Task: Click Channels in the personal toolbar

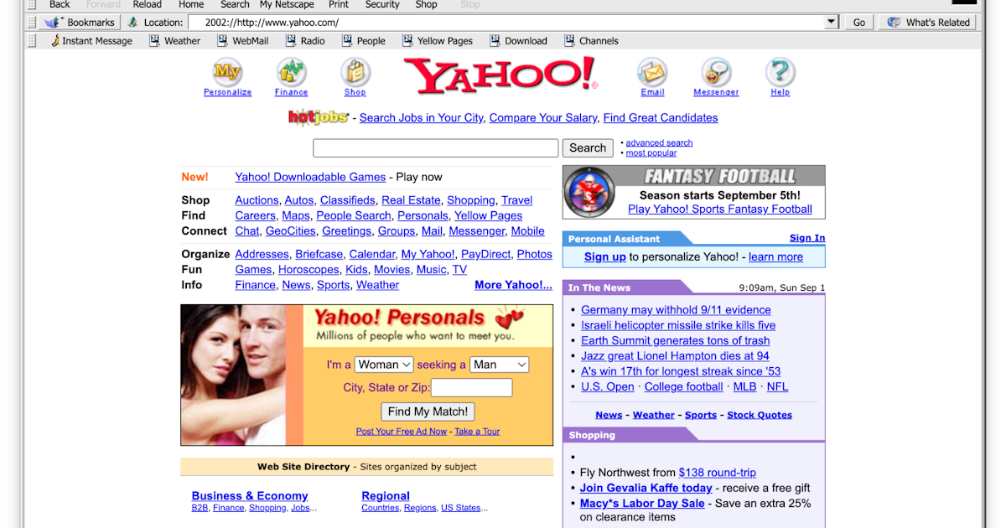Action: 591,40
